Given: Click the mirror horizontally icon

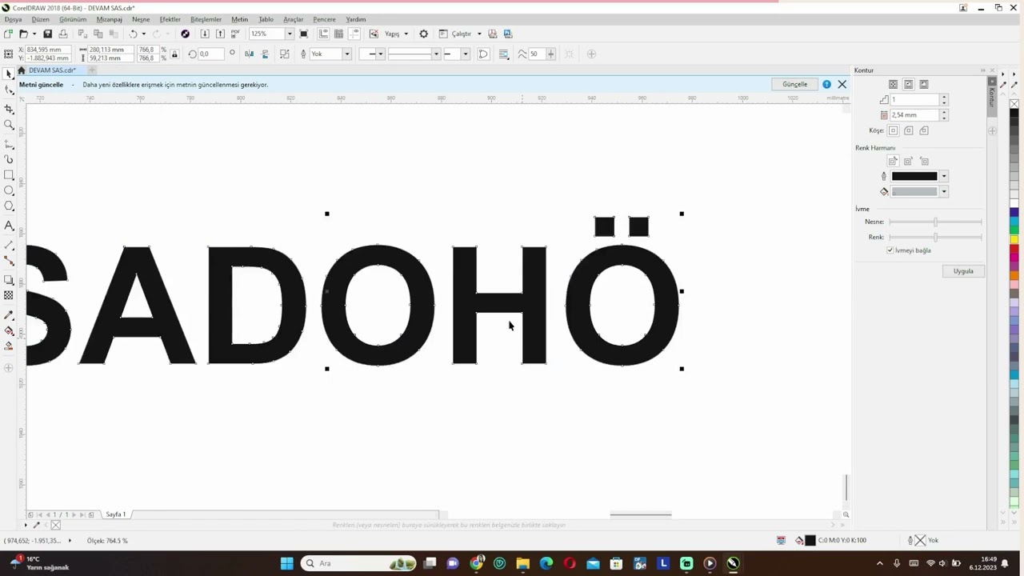Looking at the screenshot, I should [x=249, y=54].
